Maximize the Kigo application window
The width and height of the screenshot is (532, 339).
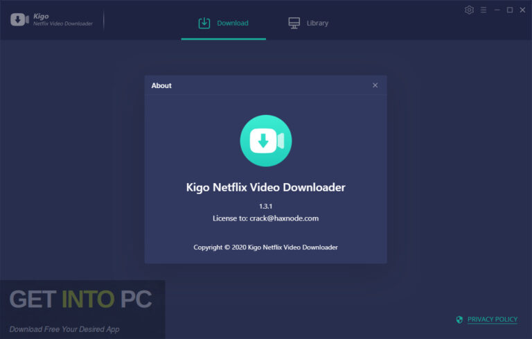(x=510, y=10)
